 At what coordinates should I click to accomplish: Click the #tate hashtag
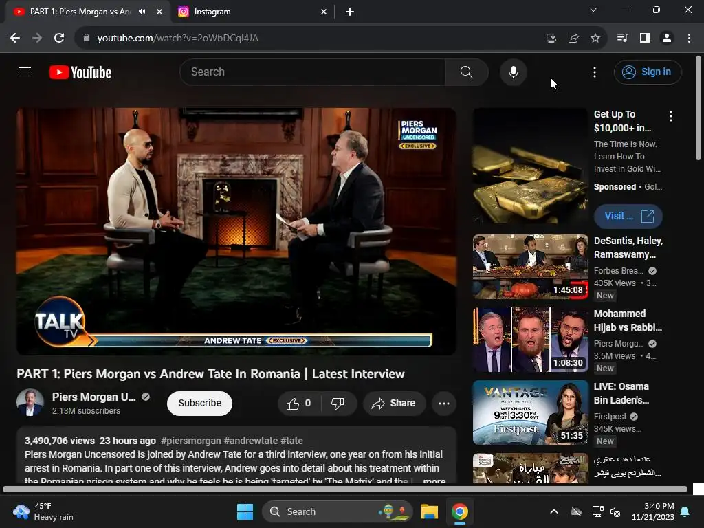pos(291,441)
